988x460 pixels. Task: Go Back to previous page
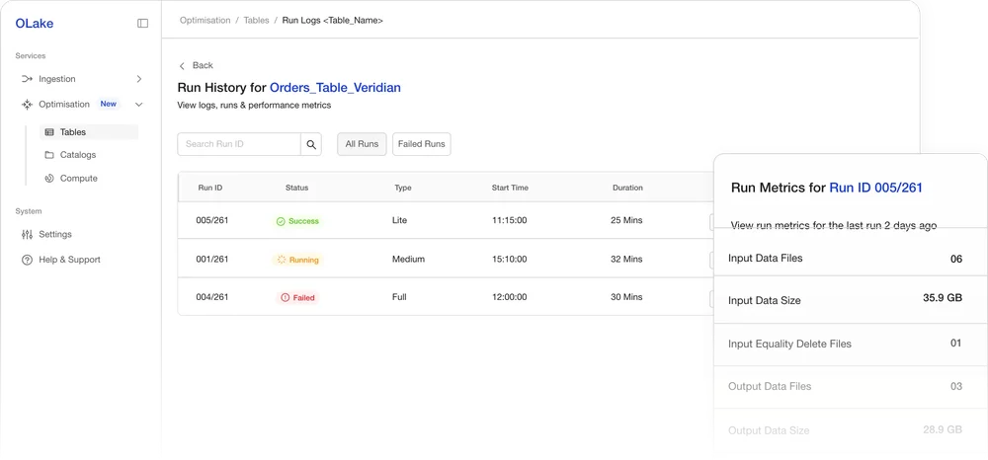203,65
